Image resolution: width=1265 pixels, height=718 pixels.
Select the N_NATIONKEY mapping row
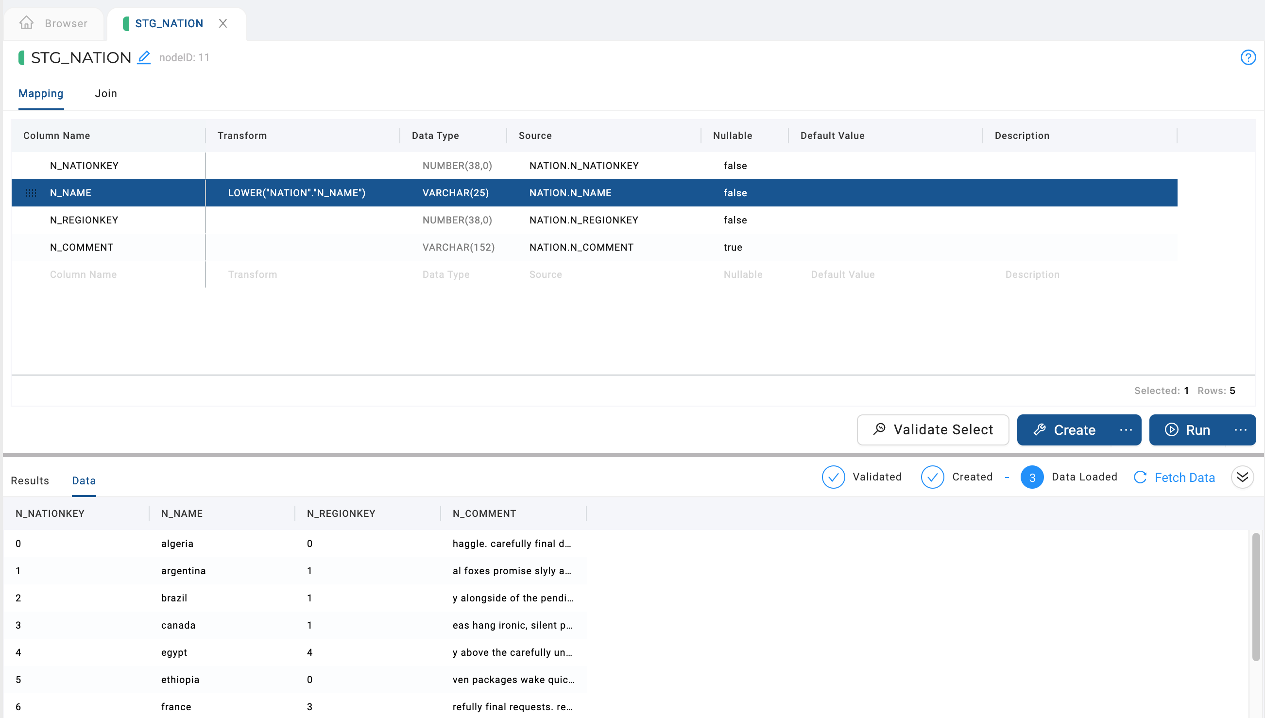(x=594, y=166)
